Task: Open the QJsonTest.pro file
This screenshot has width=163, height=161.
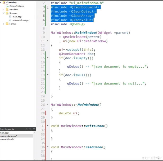Action: 16,6
